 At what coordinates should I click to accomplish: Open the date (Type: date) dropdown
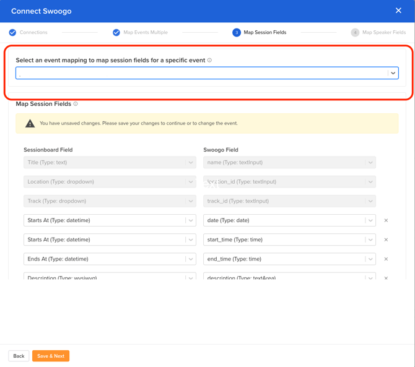(289, 220)
